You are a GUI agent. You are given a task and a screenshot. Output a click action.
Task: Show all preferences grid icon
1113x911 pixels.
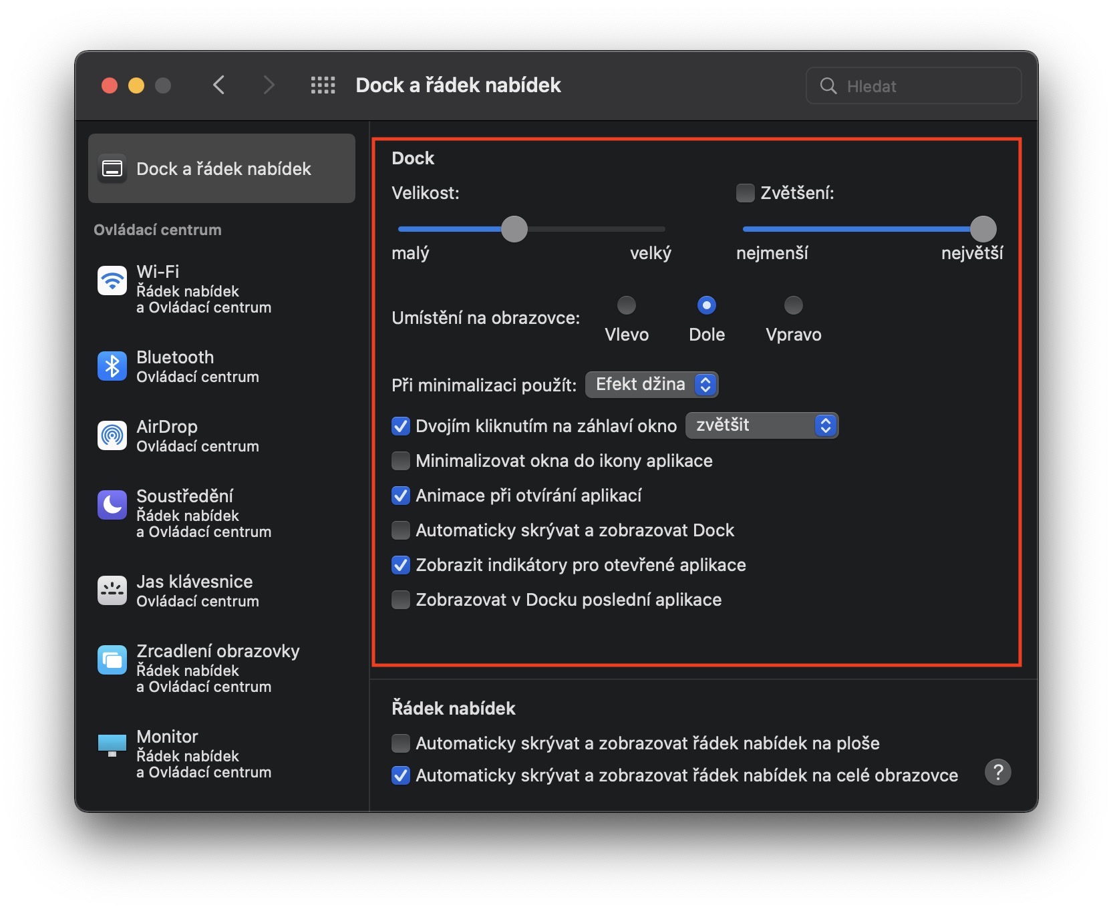click(323, 85)
